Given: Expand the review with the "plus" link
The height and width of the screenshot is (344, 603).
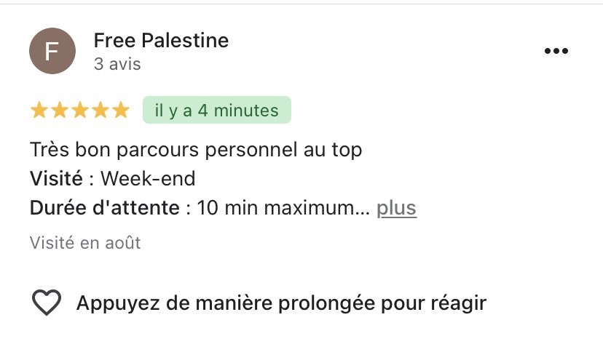Looking at the screenshot, I should pyautogui.click(x=396, y=209).
